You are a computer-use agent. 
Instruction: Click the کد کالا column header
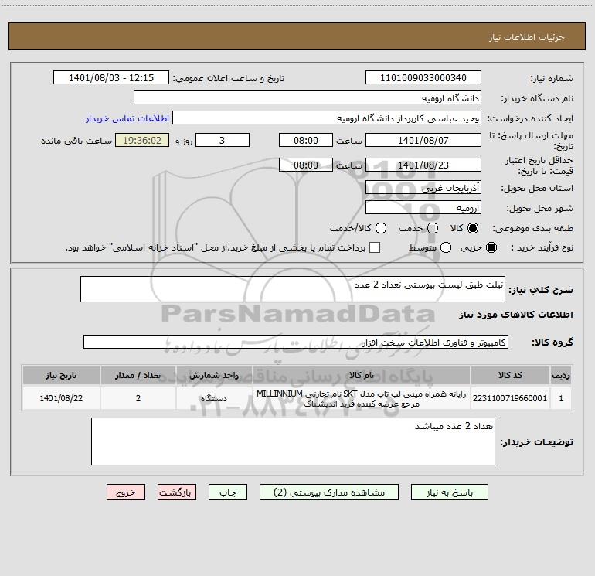[x=510, y=375]
